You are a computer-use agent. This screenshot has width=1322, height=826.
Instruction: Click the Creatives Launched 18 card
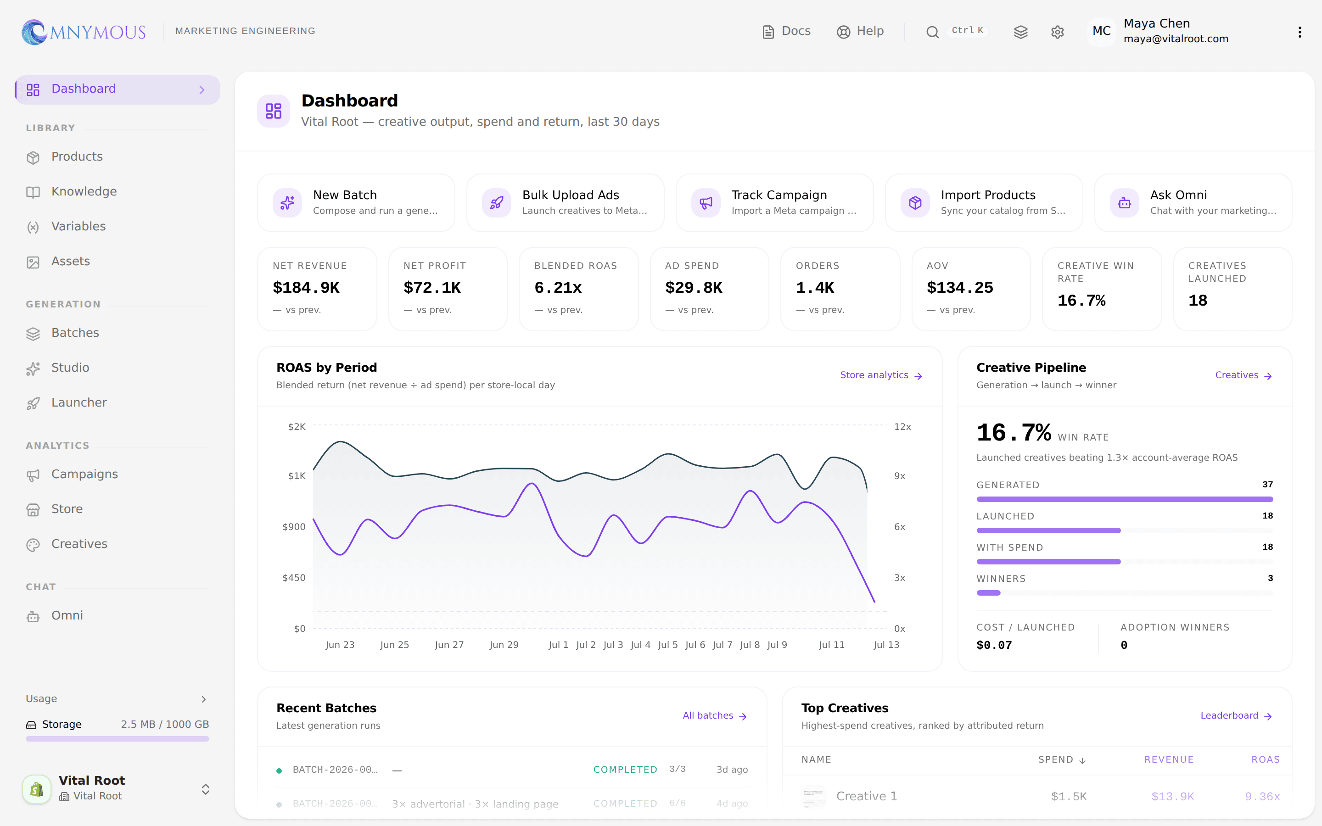[x=1232, y=289]
